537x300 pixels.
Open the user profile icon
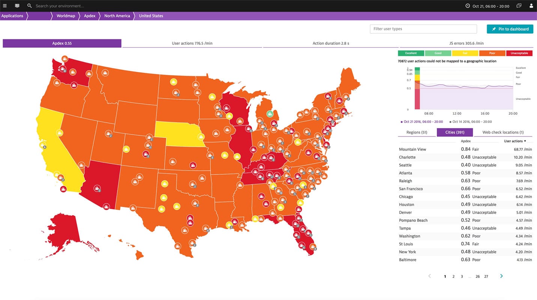tap(531, 6)
